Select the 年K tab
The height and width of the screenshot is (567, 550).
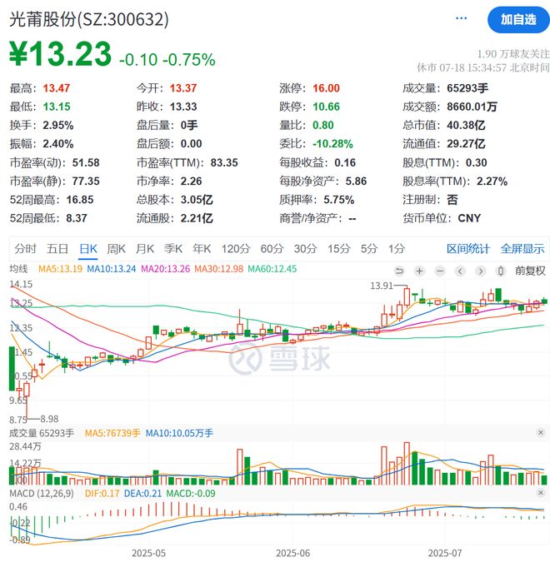(x=202, y=249)
